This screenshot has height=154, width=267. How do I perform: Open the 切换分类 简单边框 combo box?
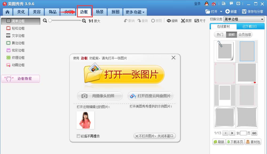point(244,19)
